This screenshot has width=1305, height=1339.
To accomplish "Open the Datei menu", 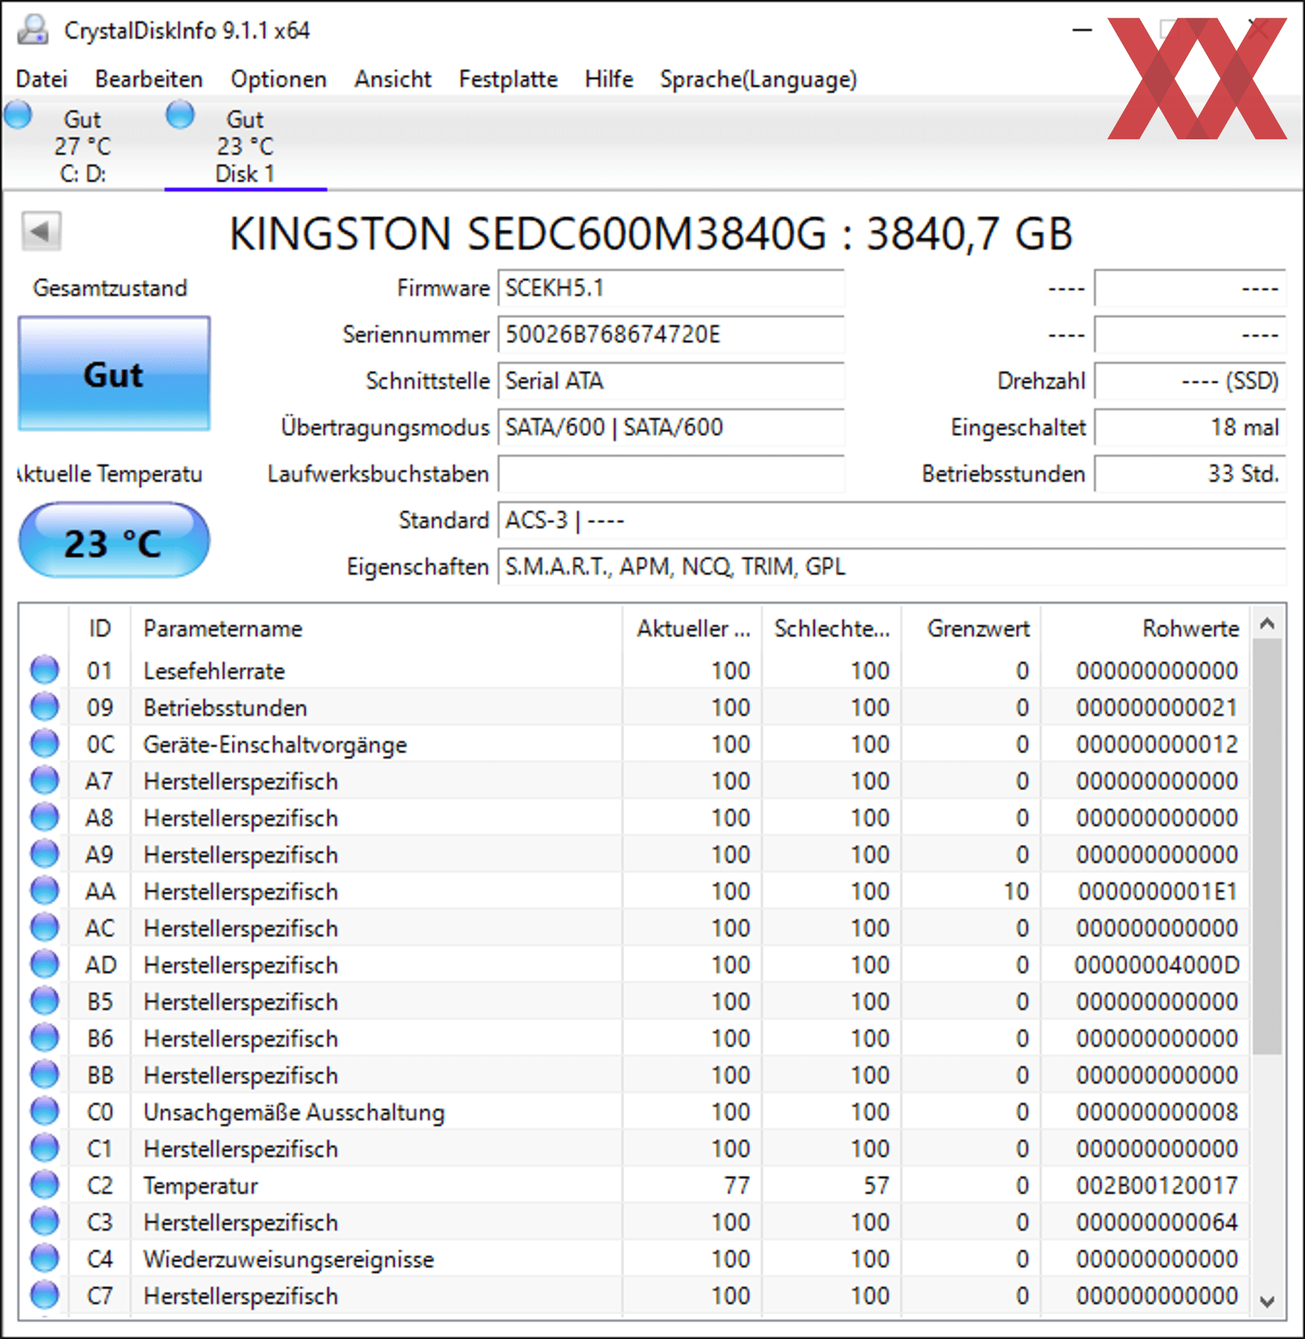I will point(42,79).
